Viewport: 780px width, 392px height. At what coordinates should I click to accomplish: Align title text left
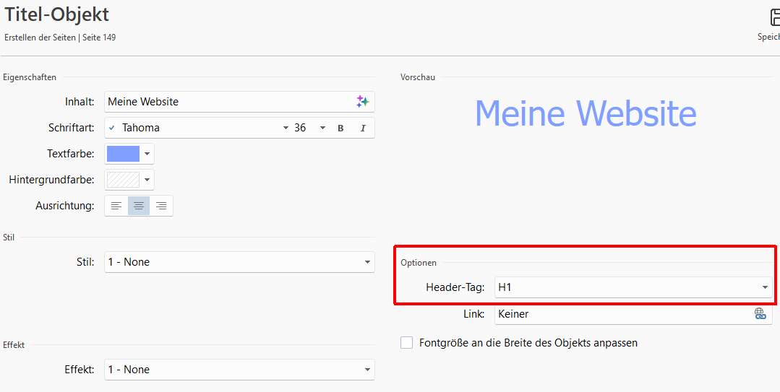(116, 206)
